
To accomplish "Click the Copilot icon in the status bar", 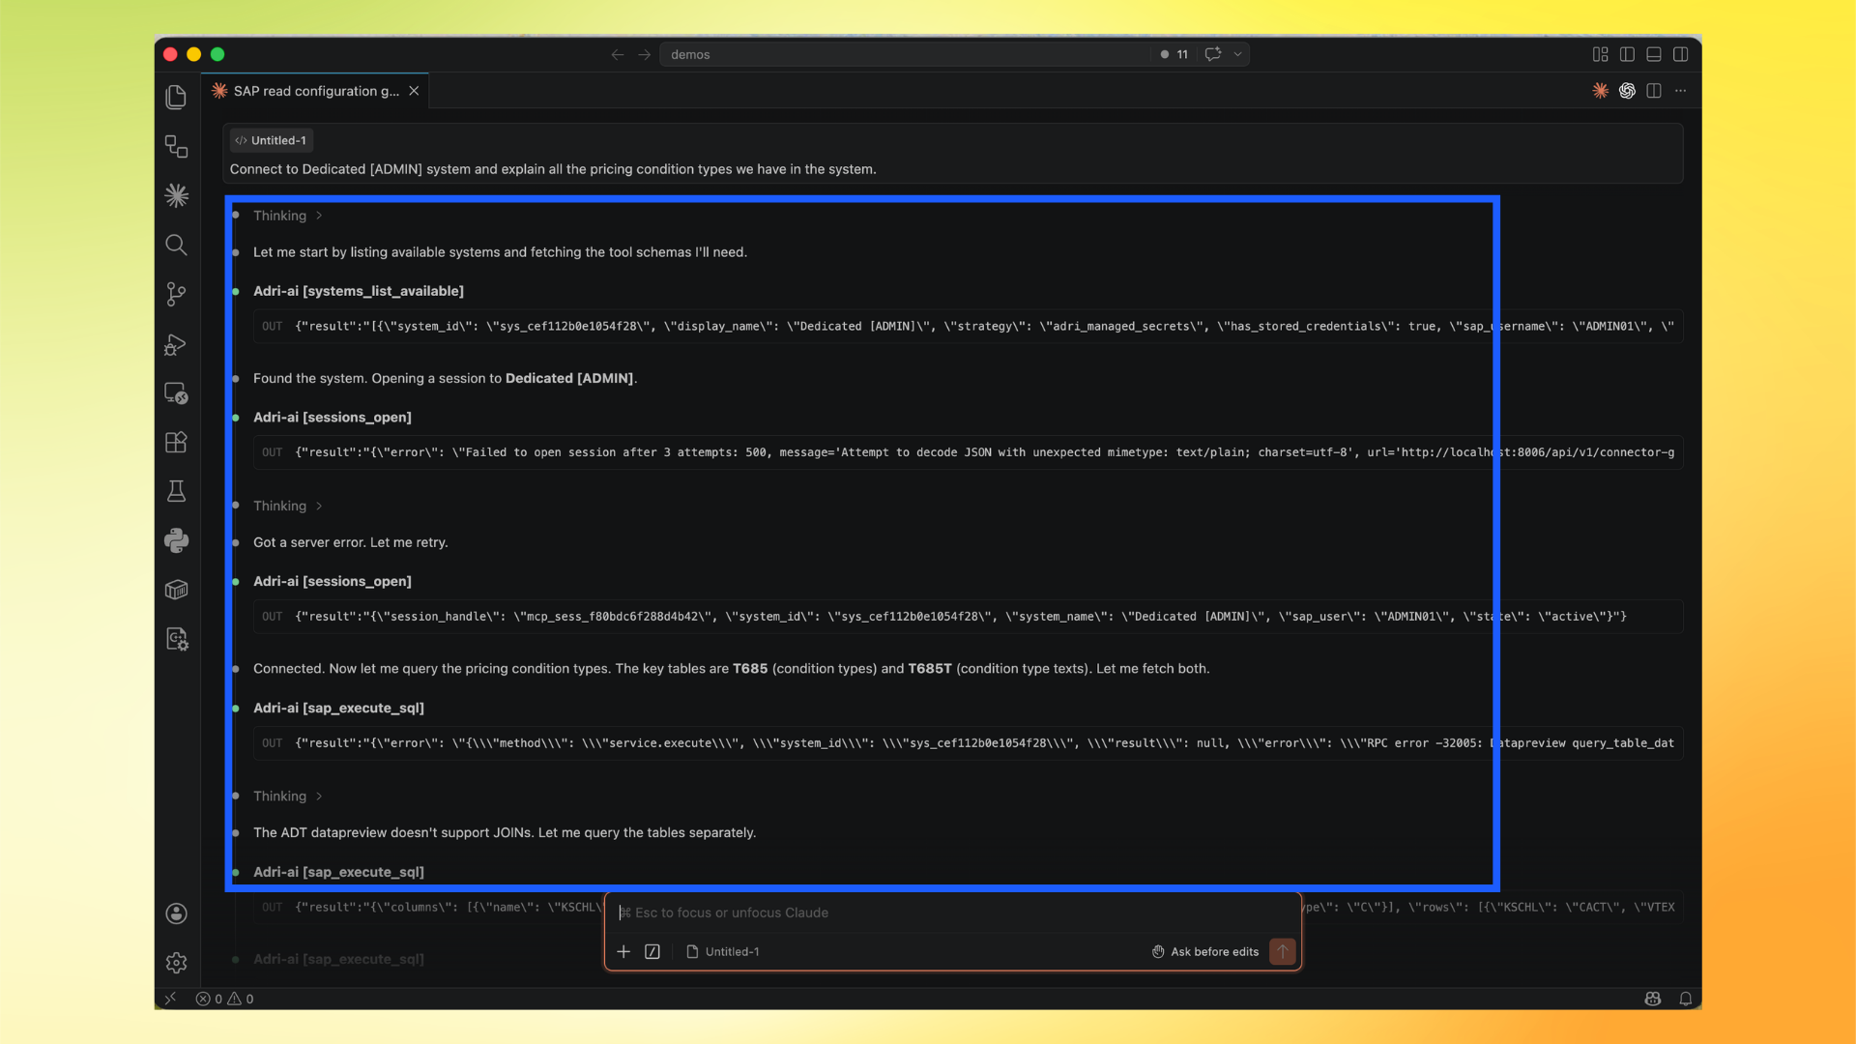I will (x=1653, y=999).
